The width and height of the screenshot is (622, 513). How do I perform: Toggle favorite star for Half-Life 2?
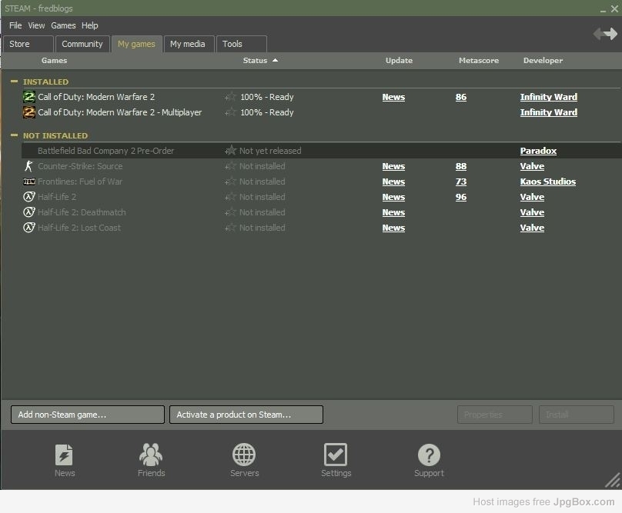point(230,197)
